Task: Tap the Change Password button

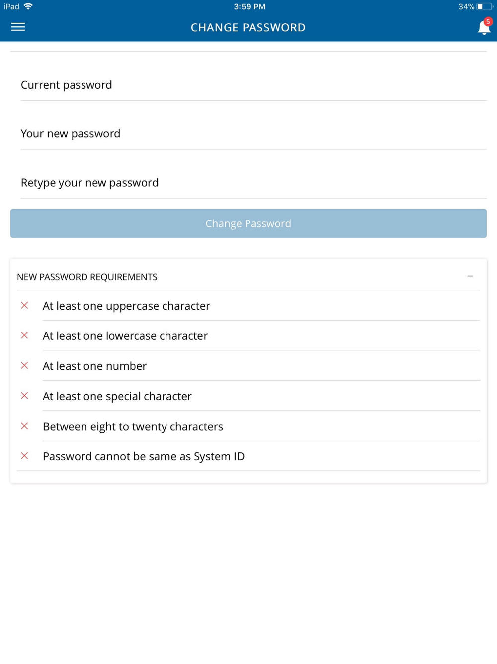Action: click(x=248, y=223)
